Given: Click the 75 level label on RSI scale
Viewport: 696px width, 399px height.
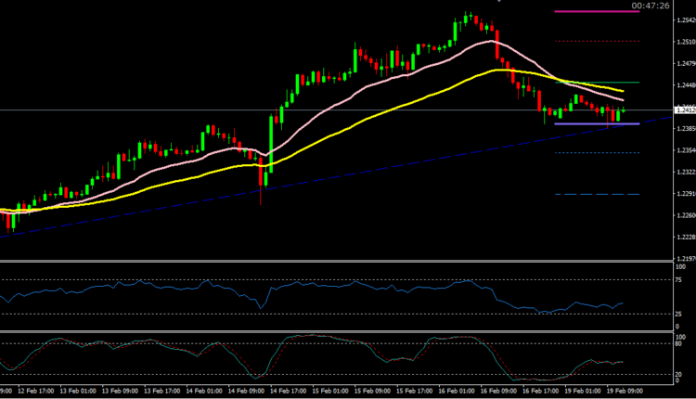Looking at the screenshot, I should [680, 279].
